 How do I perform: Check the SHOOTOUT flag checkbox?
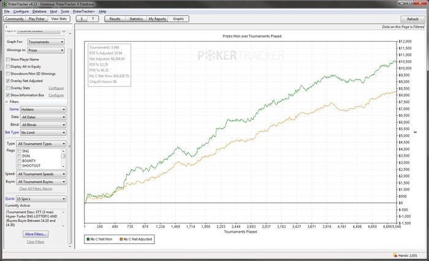coord(20,166)
